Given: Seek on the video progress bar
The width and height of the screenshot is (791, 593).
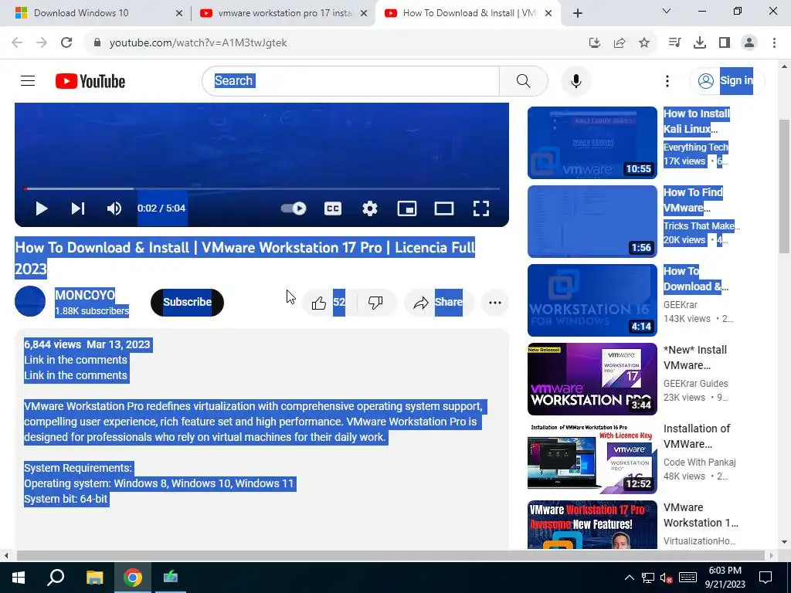Looking at the screenshot, I should [x=261, y=188].
